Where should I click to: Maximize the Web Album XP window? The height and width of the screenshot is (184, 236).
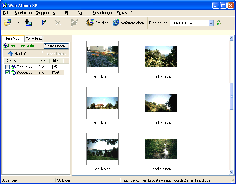click(223, 5)
